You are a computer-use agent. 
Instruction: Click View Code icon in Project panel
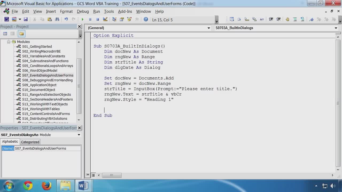(x=5, y=34)
